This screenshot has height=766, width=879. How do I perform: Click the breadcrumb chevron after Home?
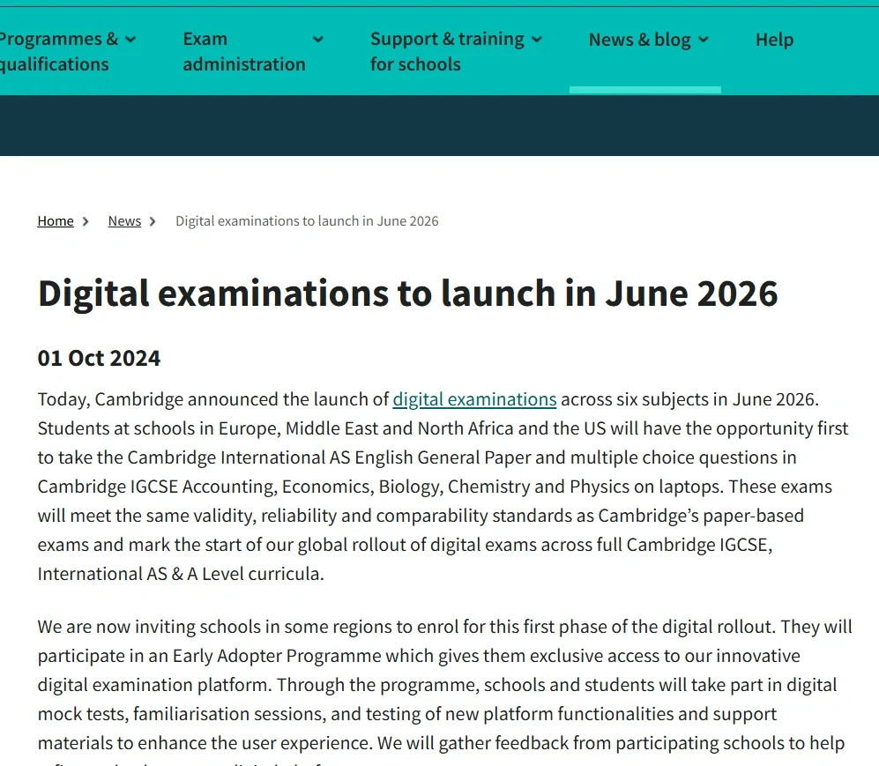click(x=86, y=221)
